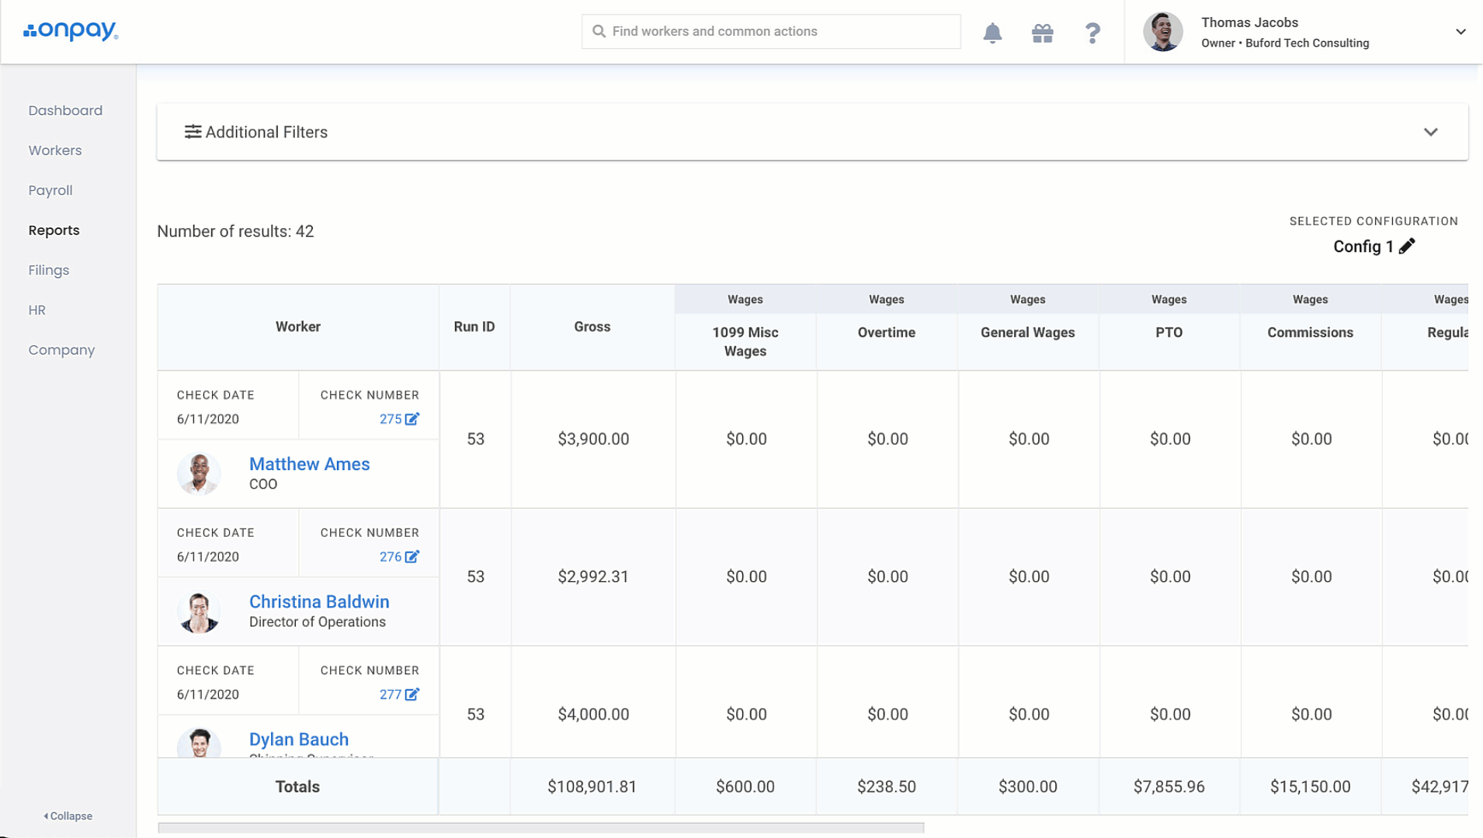Image resolution: width=1483 pixels, height=838 pixels.
Task: Click check number 275 link
Action: coord(391,419)
